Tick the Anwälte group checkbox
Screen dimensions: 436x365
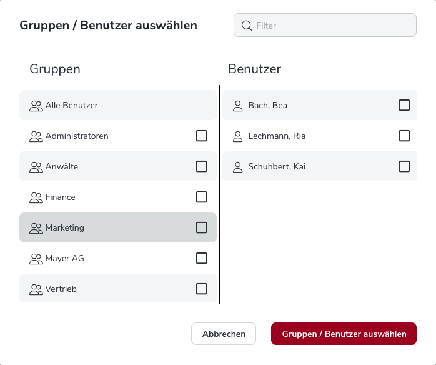(x=201, y=166)
